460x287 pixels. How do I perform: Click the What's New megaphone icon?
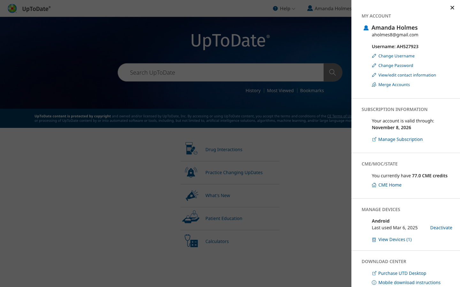[192, 195]
